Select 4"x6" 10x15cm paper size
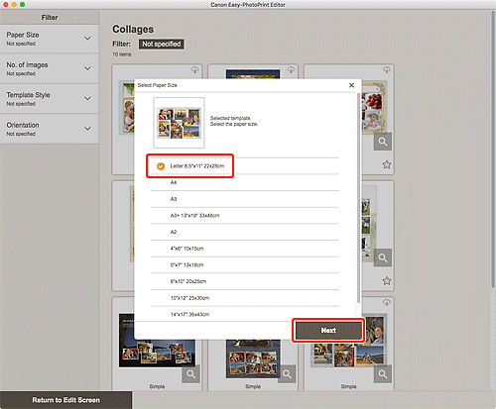 (x=245, y=249)
